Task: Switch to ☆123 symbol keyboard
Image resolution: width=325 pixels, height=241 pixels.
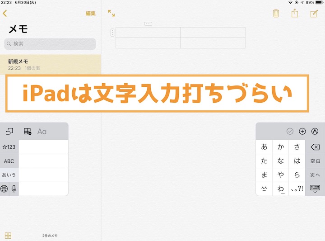Action: (x=9, y=147)
